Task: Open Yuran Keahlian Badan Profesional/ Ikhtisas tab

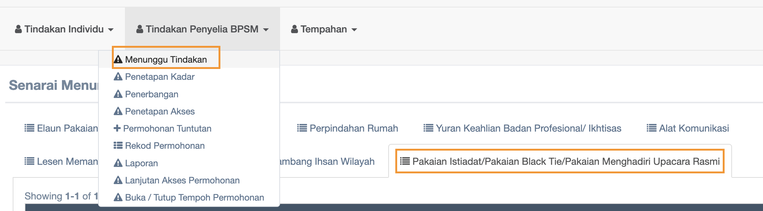Action: click(528, 128)
